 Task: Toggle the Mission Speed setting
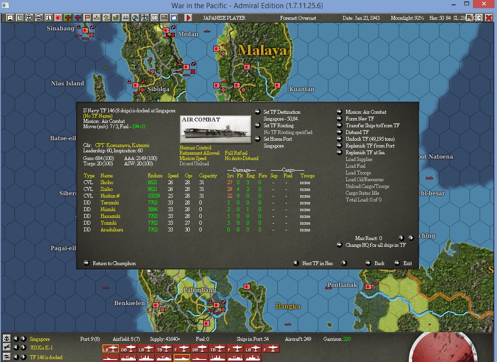pos(193,158)
